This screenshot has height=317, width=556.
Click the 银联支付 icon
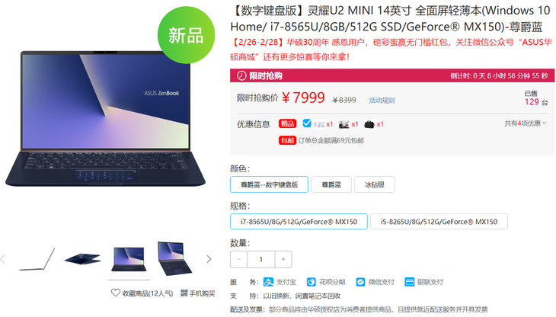click(x=410, y=282)
